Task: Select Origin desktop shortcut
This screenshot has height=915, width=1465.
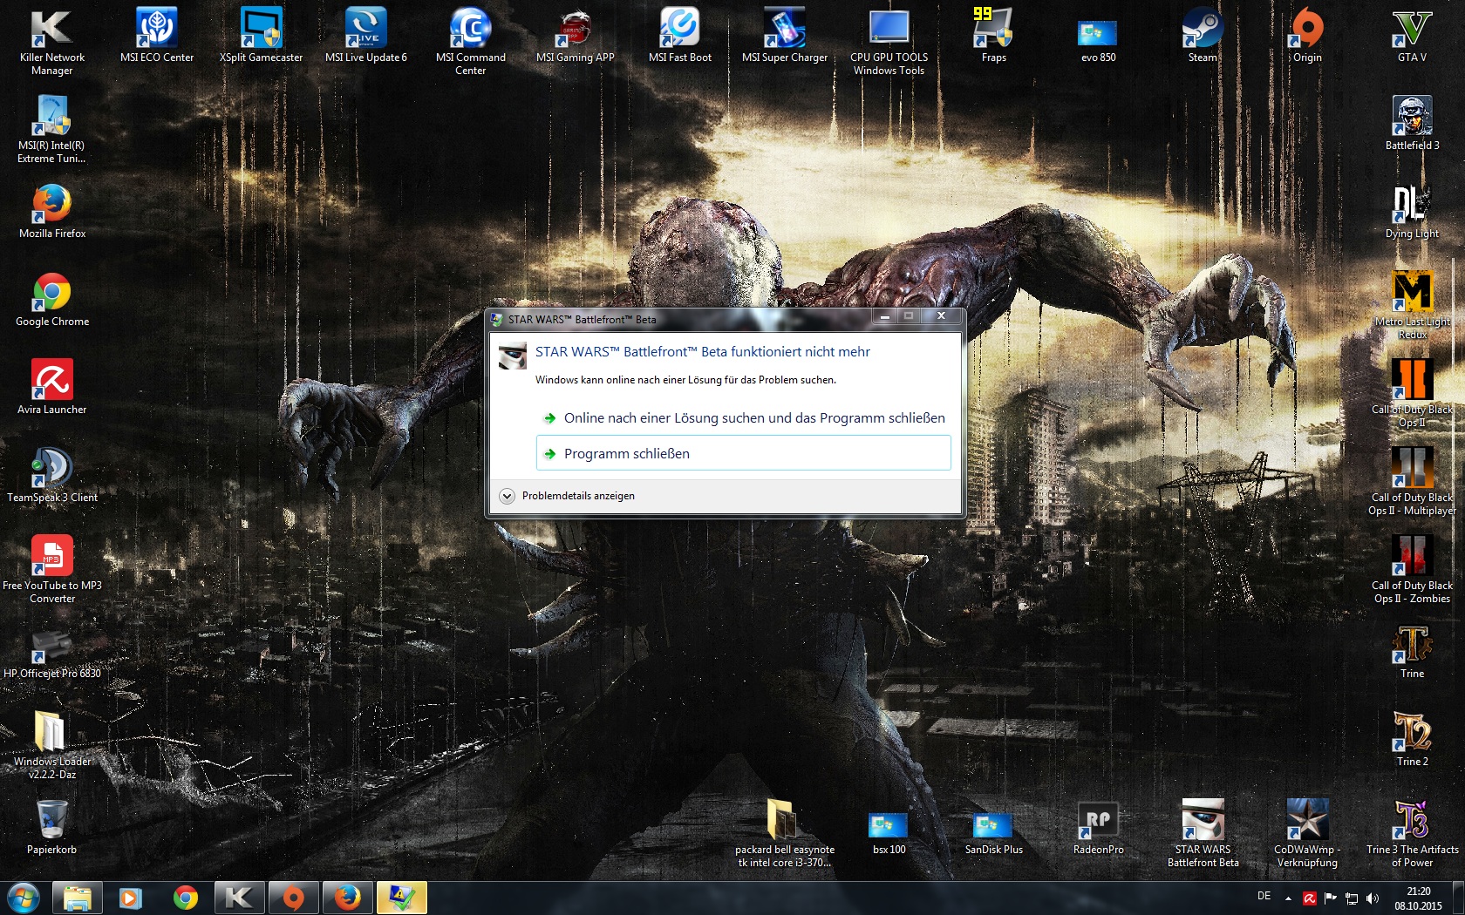Action: point(1308,35)
